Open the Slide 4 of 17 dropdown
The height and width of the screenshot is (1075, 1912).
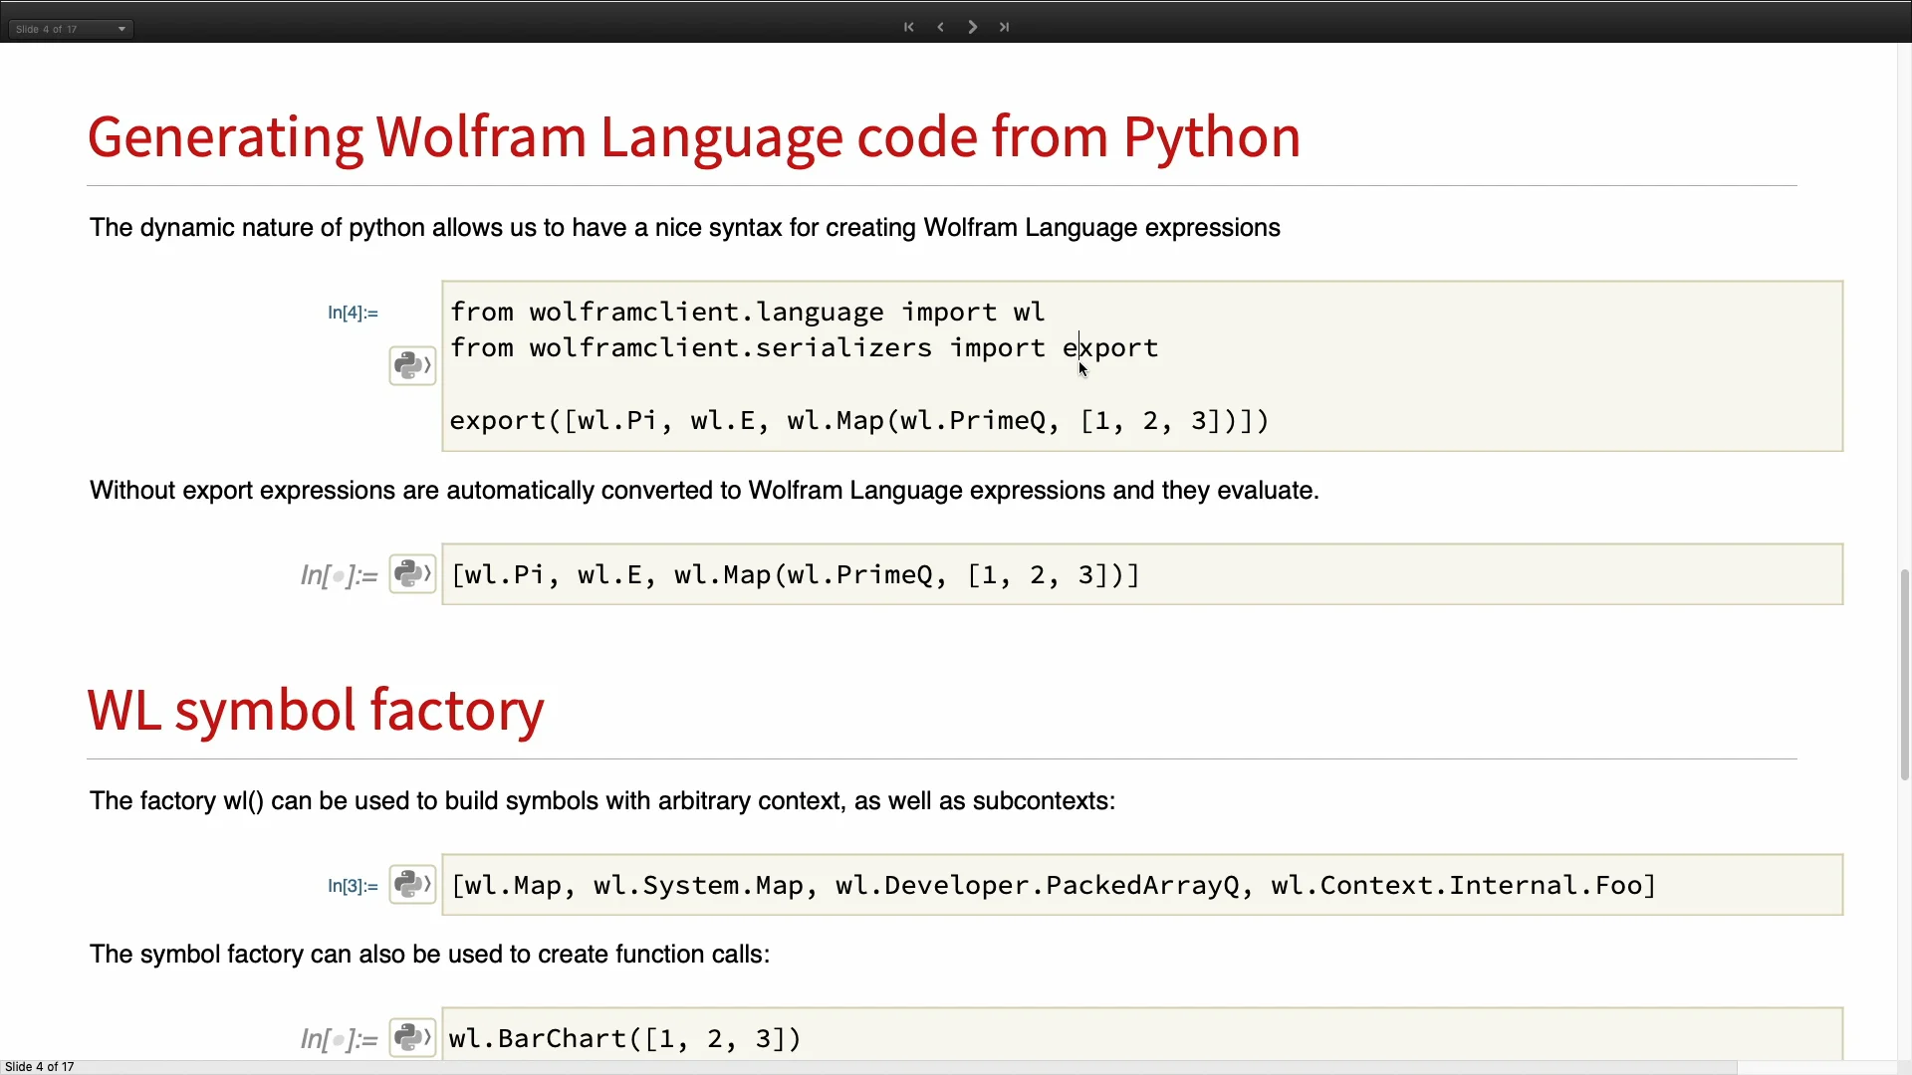71,29
